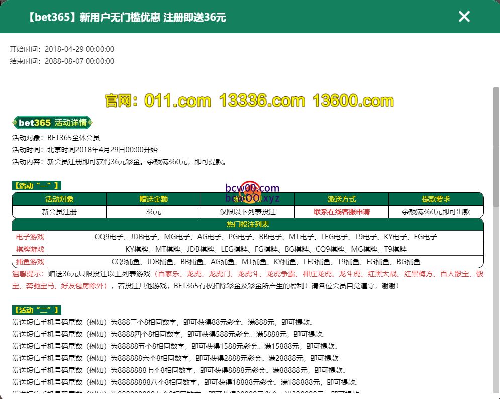
Task: Click the 活动"二" section label
Action: pos(37,310)
